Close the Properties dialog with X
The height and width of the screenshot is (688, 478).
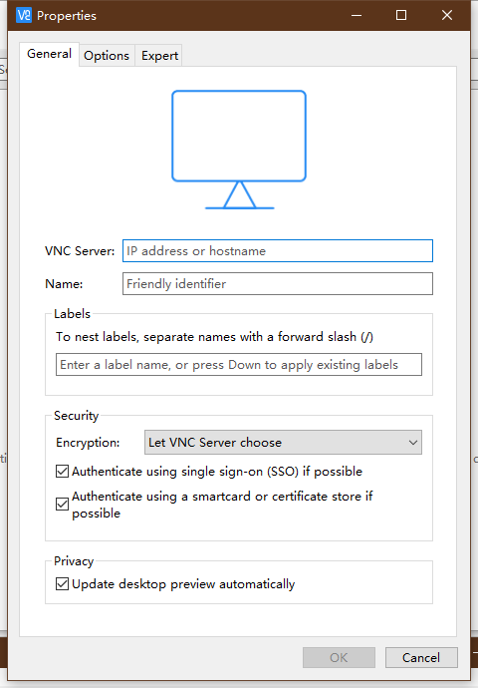click(x=447, y=15)
